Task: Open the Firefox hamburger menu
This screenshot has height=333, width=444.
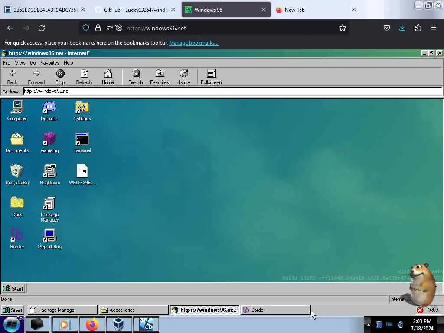Action: 434,28
